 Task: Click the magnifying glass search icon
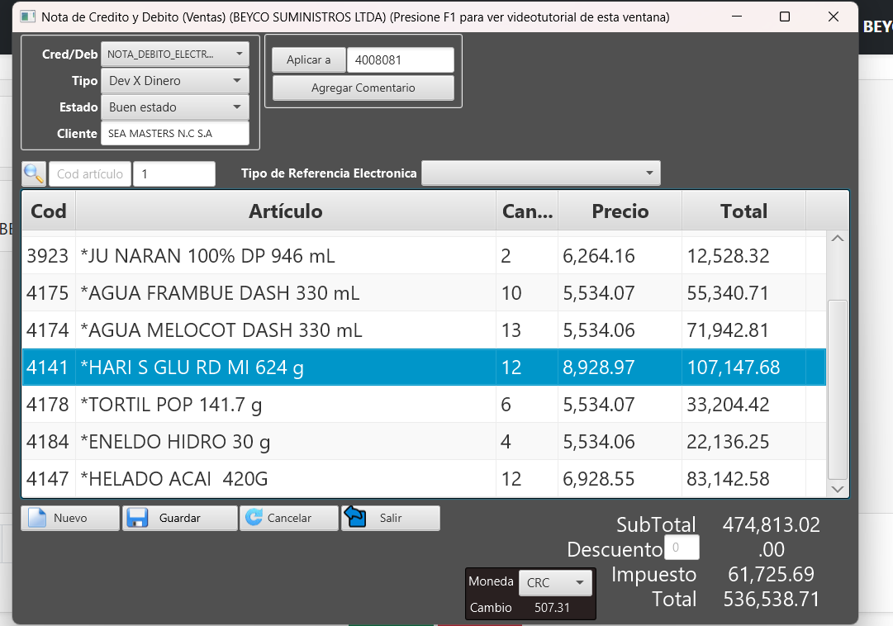(34, 174)
